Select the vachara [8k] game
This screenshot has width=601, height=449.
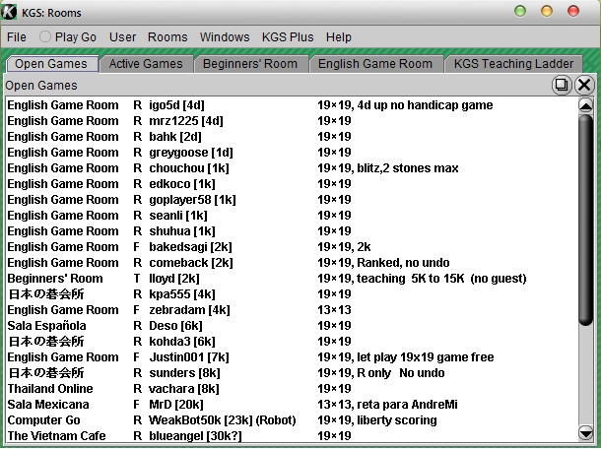[x=292, y=389]
